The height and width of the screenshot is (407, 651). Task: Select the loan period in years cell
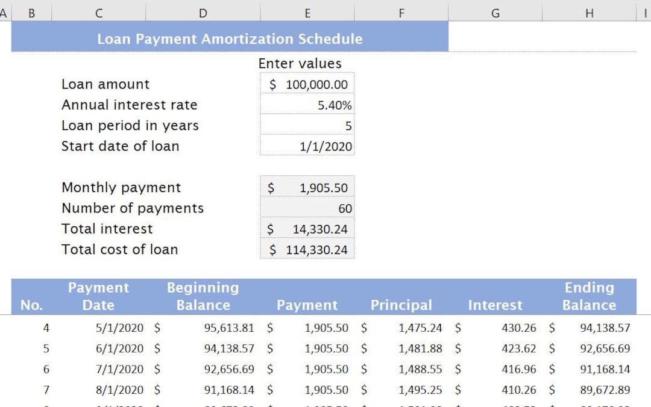307,125
